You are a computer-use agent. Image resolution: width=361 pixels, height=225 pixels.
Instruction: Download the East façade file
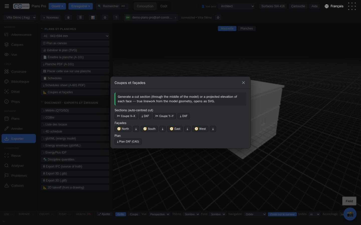[x=187, y=129]
